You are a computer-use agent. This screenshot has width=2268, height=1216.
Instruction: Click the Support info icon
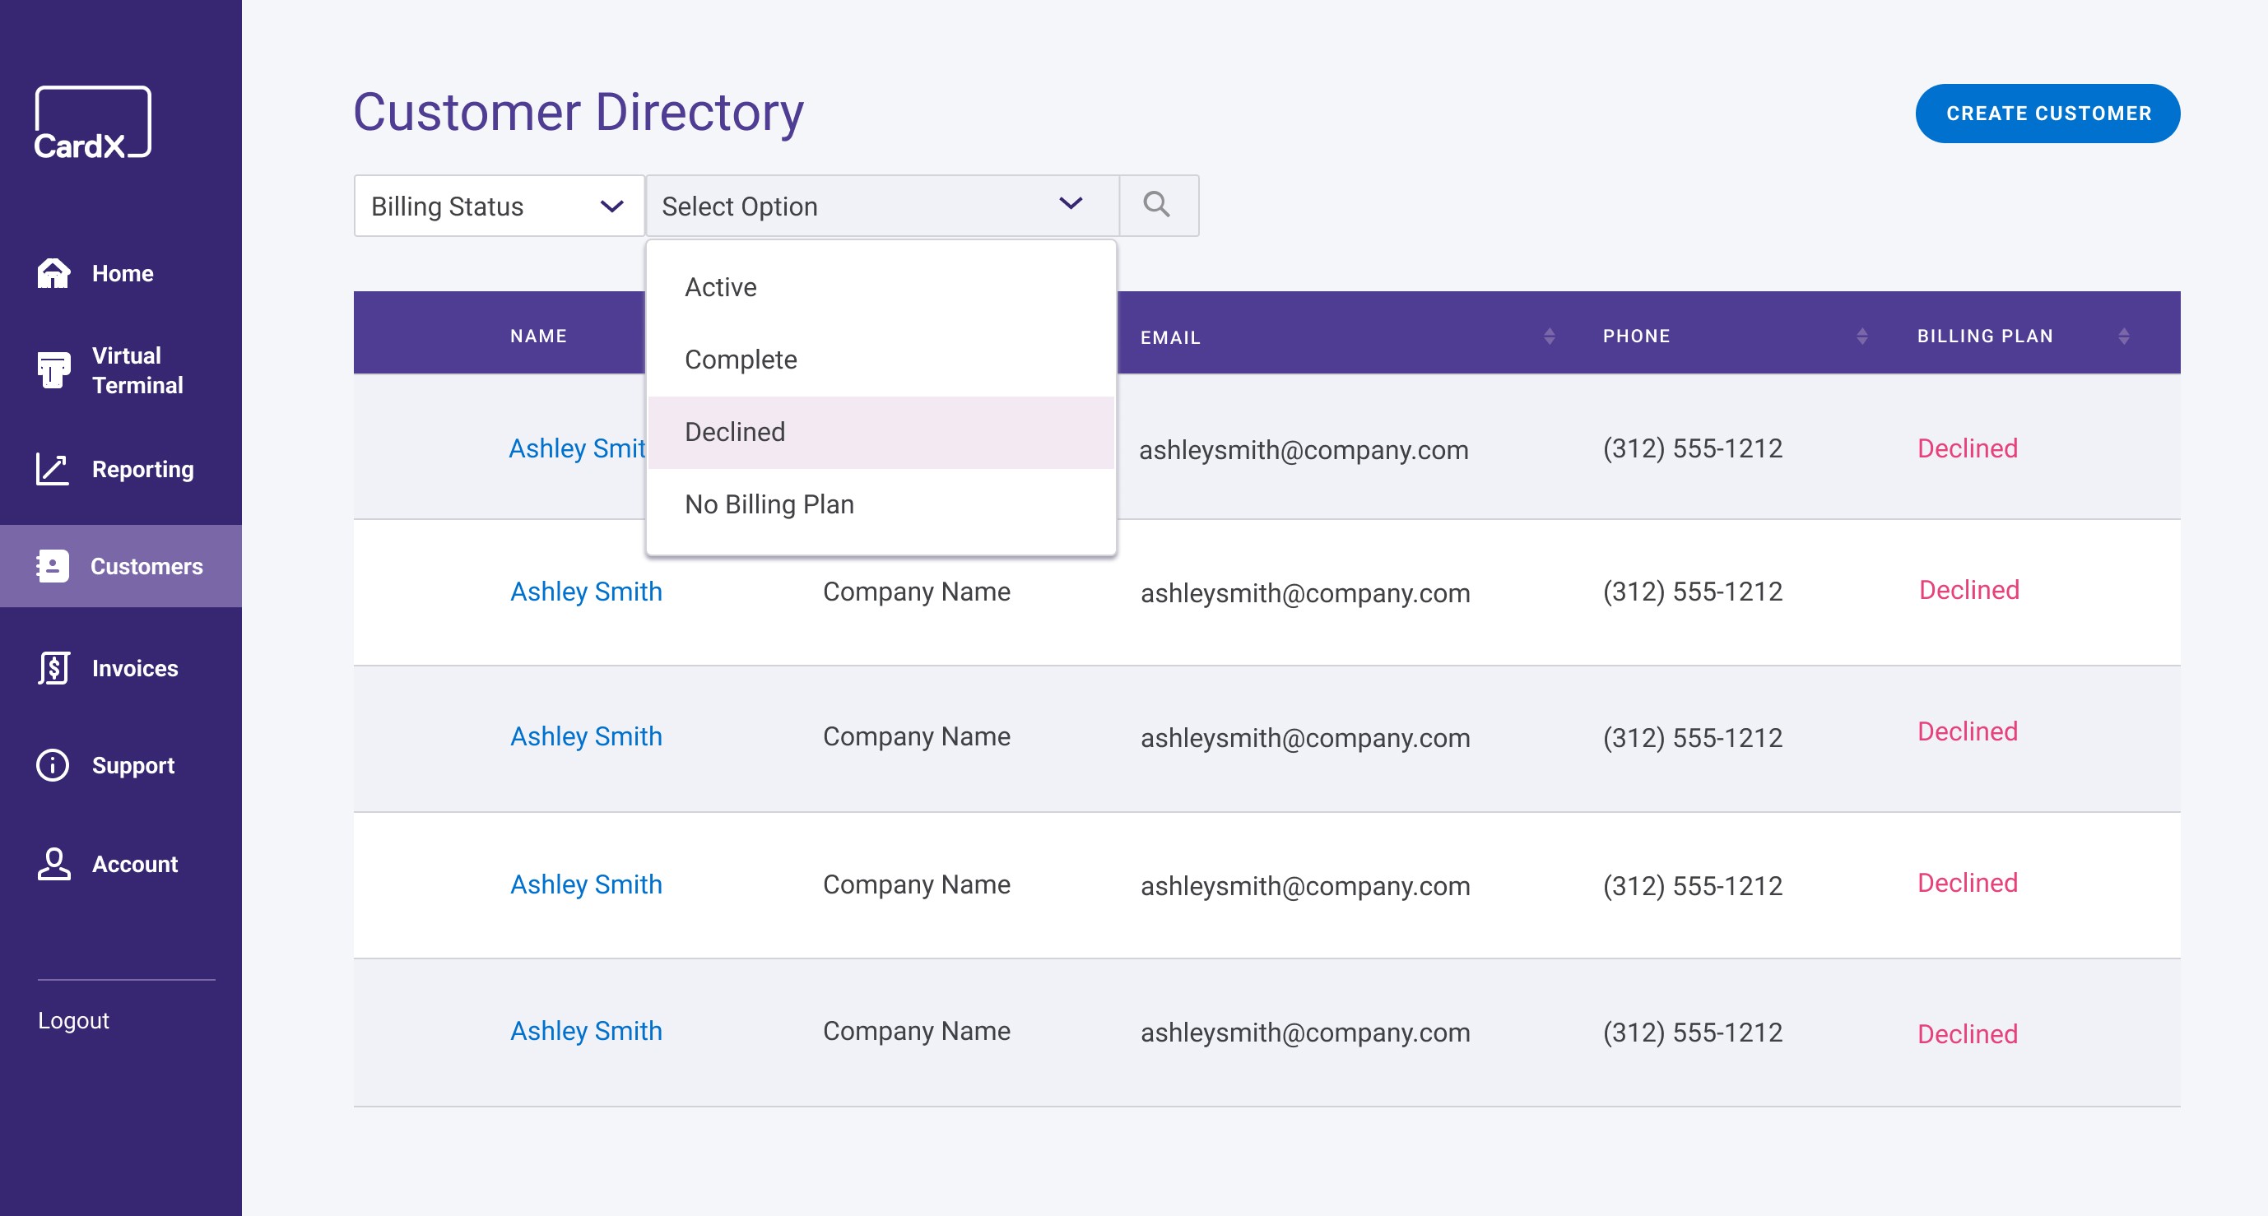(x=53, y=765)
